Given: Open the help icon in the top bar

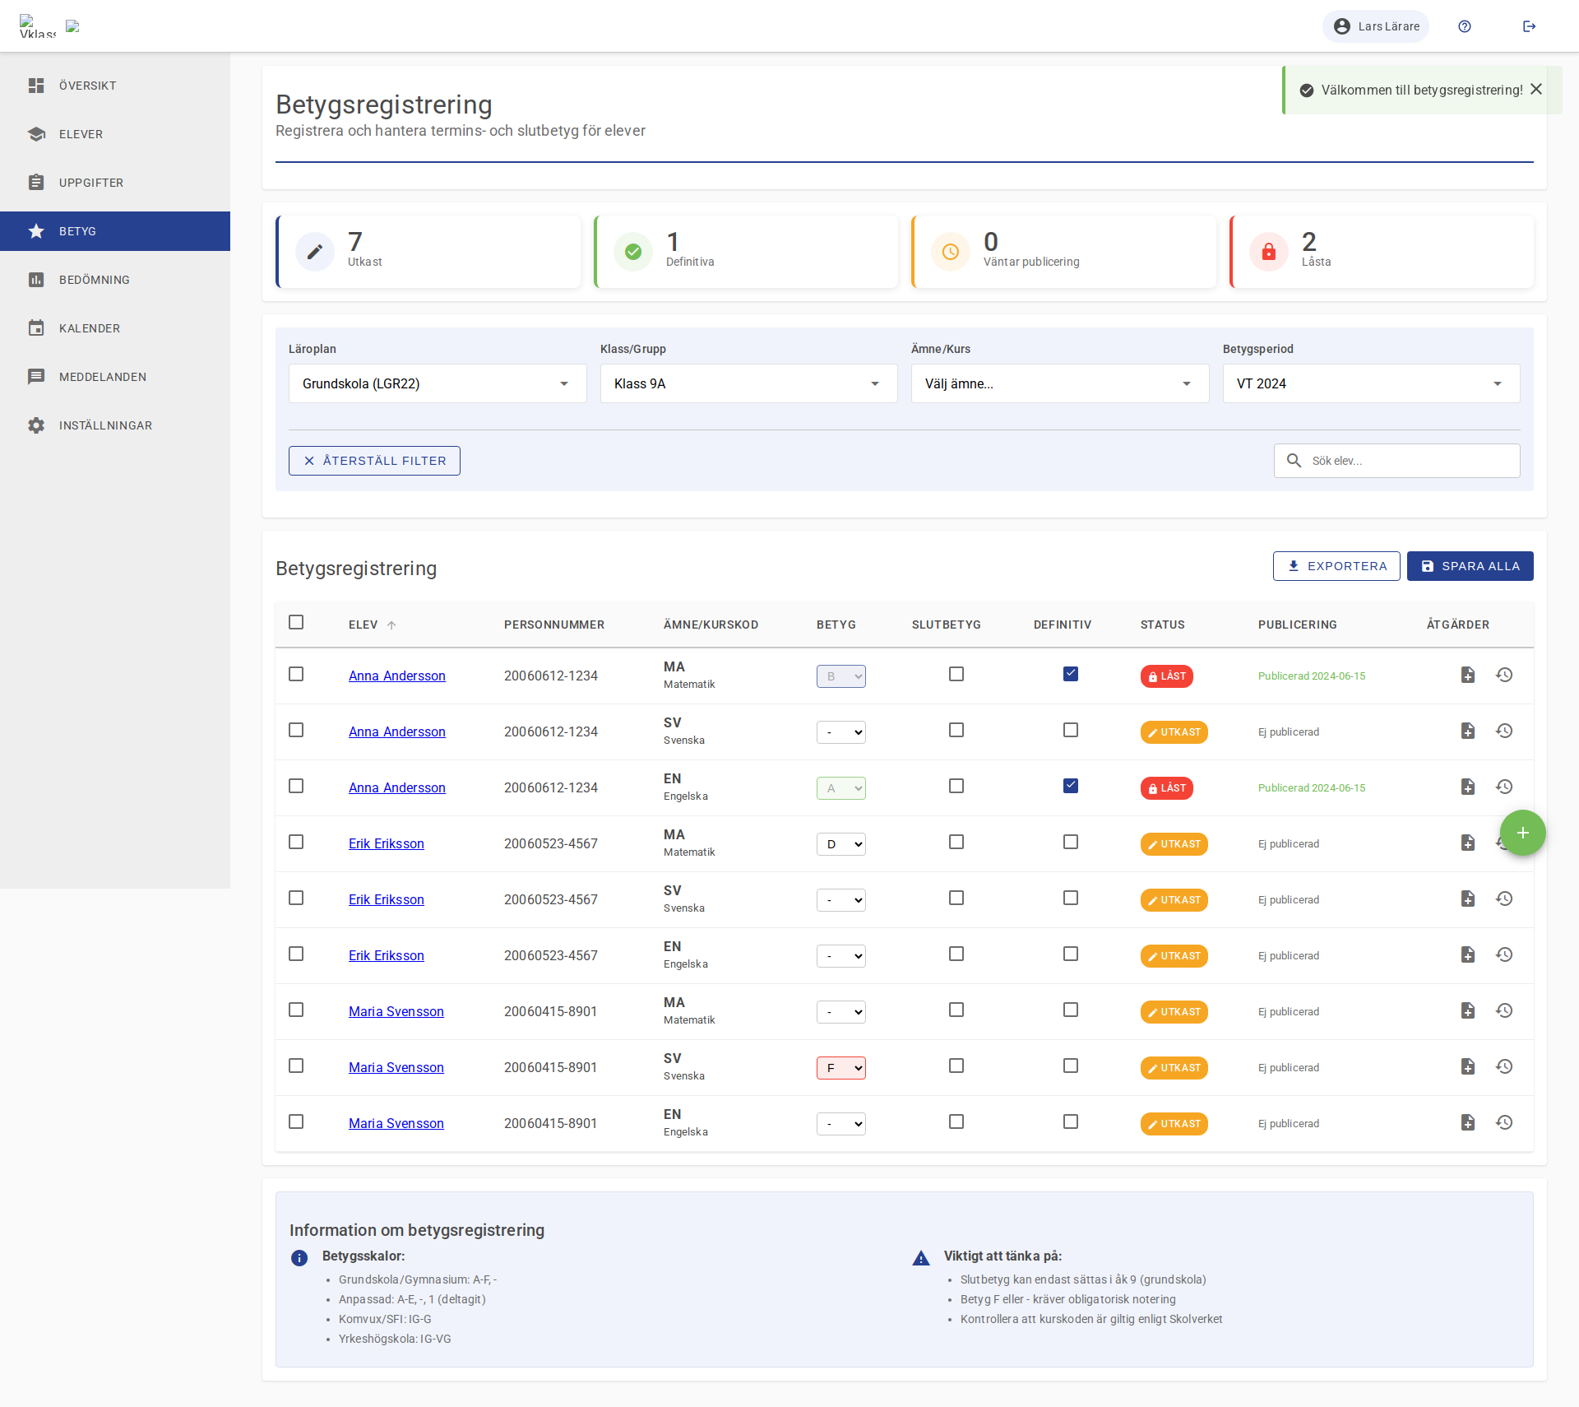Looking at the screenshot, I should coord(1465,26).
